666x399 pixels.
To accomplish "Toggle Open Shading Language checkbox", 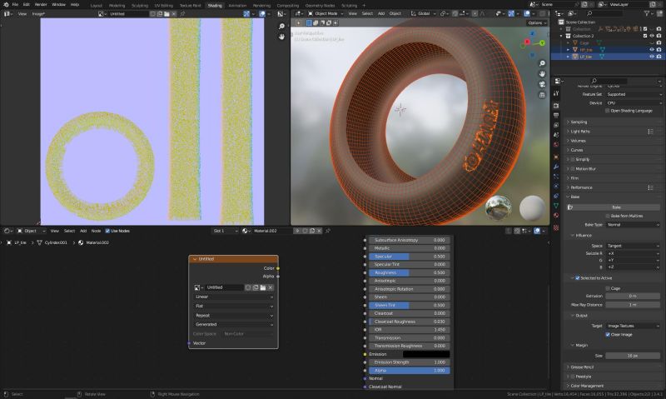I will coord(608,111).
